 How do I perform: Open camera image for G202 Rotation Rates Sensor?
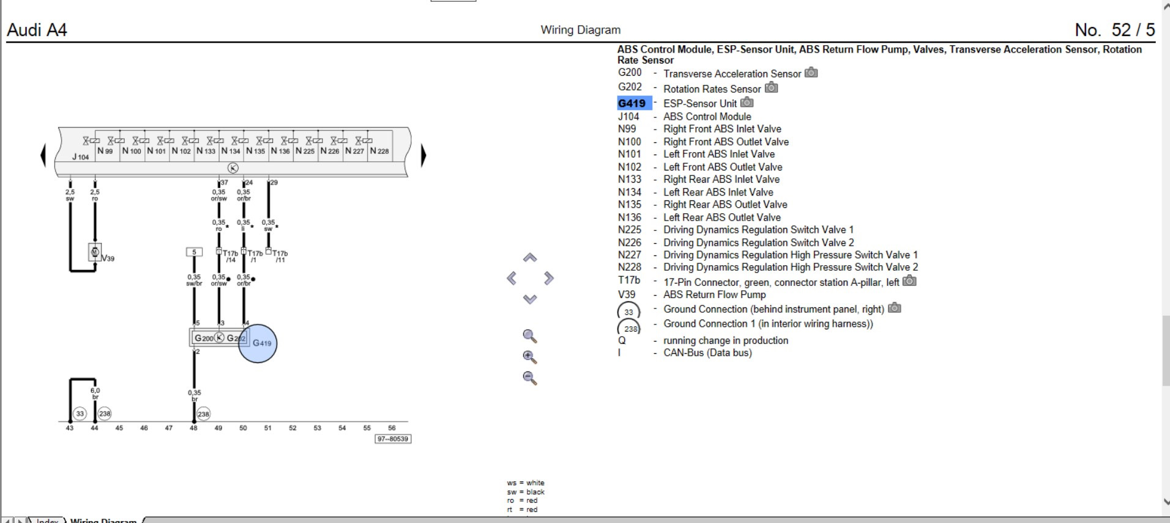tap(771, 88)
